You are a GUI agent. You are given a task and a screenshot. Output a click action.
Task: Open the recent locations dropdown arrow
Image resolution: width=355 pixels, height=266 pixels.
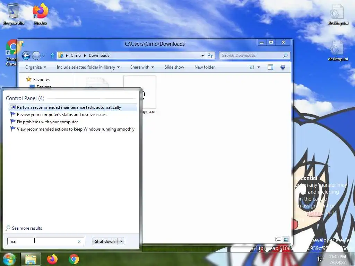[x=43, y=56]
